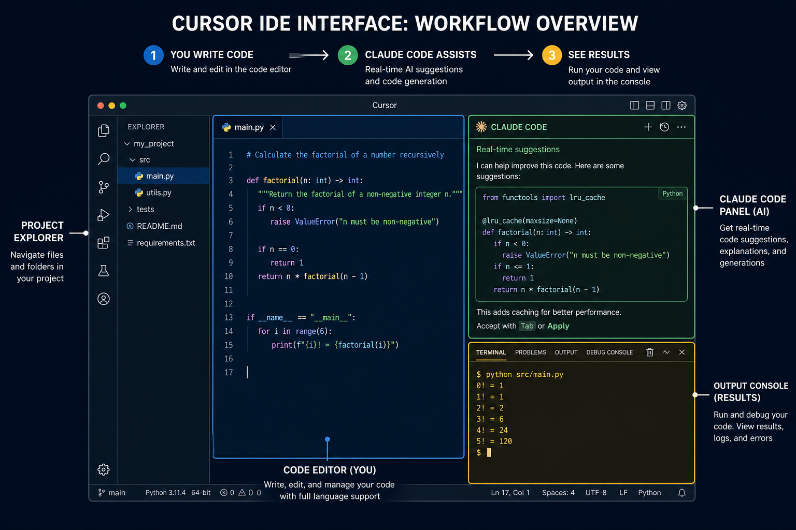
Task: Click the Apply link in Claude Code panel
Action: [x=558, y=326]
